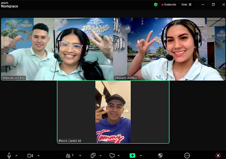Click the green share screen button

pos(133,155)
